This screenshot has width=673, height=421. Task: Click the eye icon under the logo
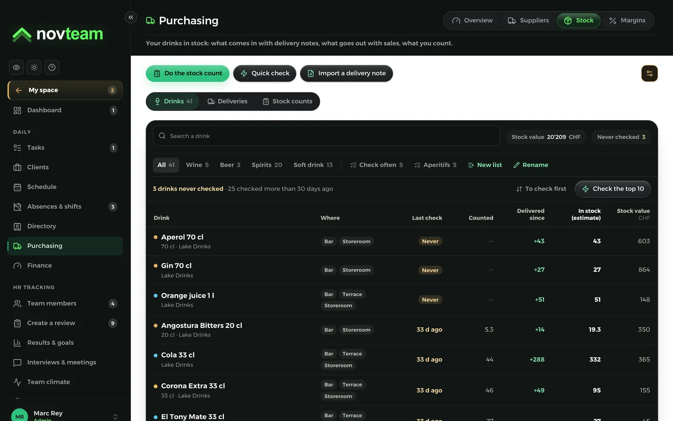[x=16, y=67]
